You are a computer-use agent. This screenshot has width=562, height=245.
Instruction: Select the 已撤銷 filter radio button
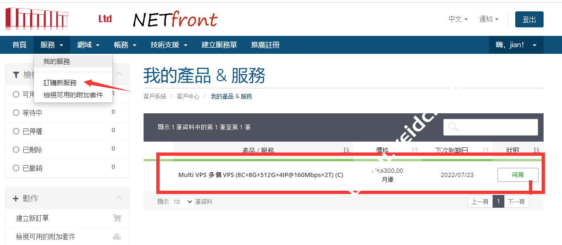pyautogui.click(x=16, y=168)
